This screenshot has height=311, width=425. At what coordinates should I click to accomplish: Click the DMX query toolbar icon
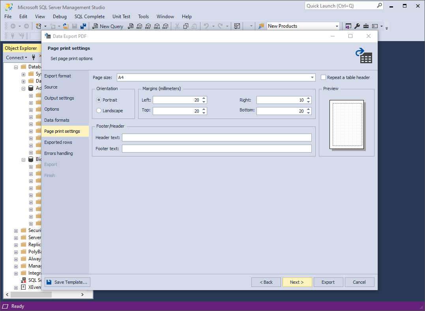pos(148,26)
